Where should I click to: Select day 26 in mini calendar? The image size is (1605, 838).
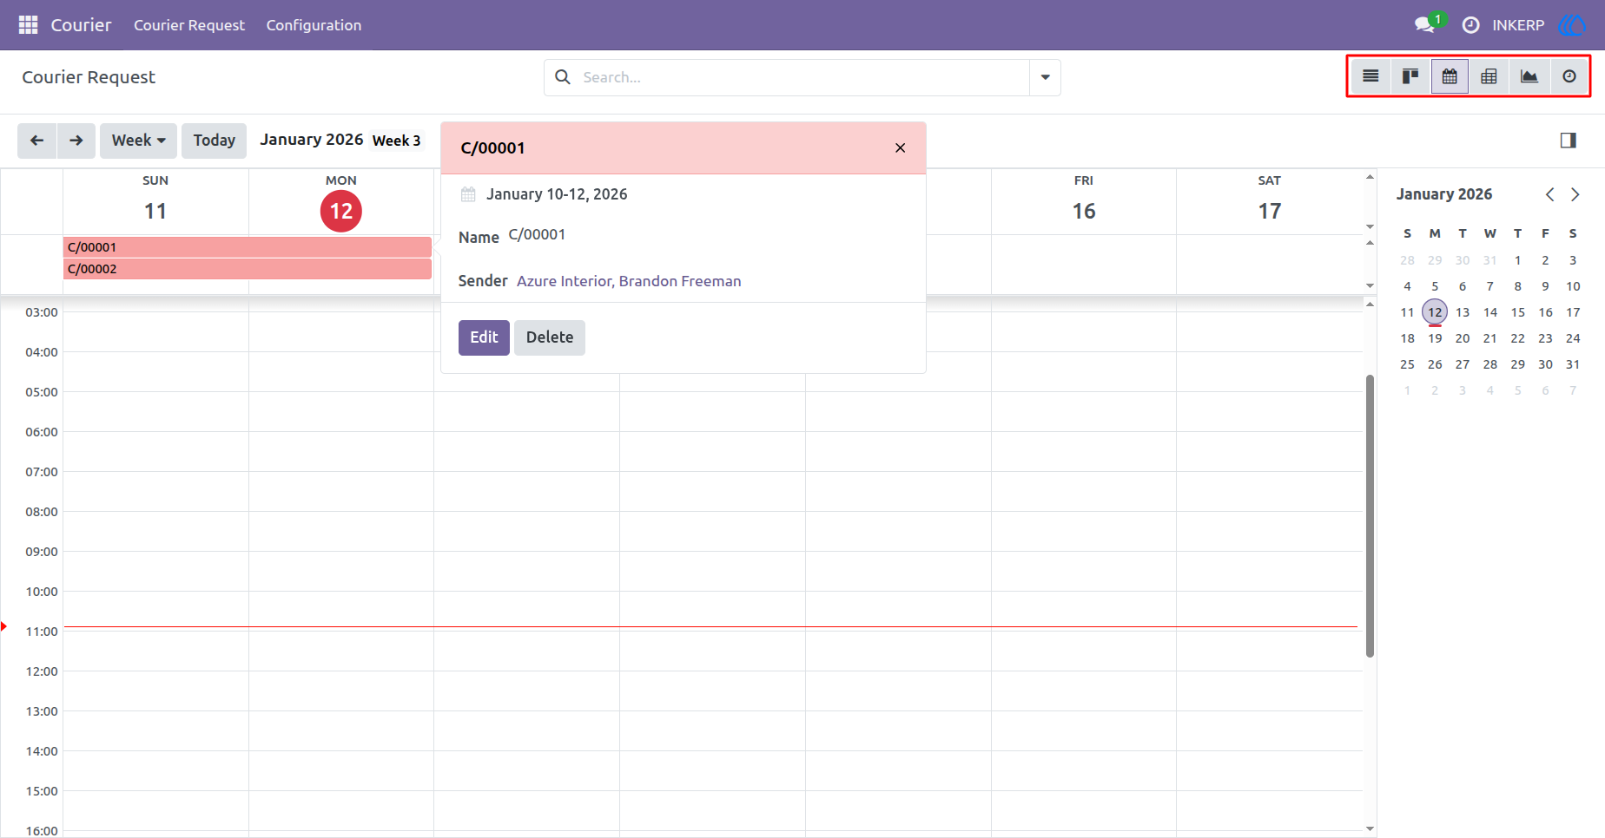click(1435, 364)
